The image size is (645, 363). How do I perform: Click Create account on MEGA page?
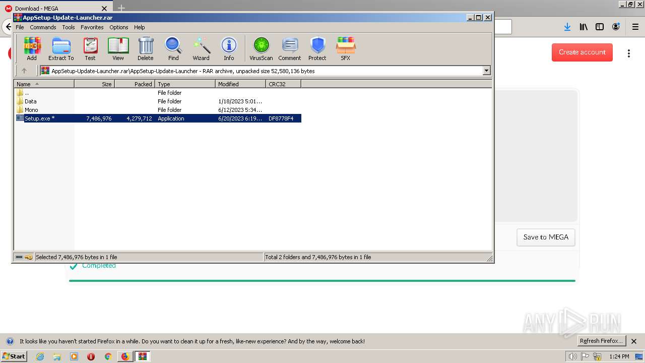tap(582, 52)
